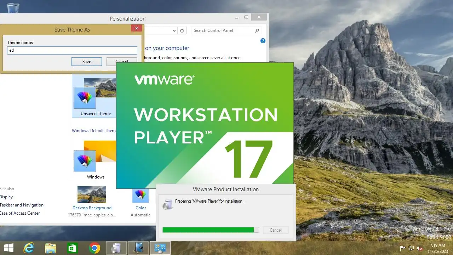Switch to the Control Panel taskbar item
This screenshot has width=453, height=255.
pos(160,248)
